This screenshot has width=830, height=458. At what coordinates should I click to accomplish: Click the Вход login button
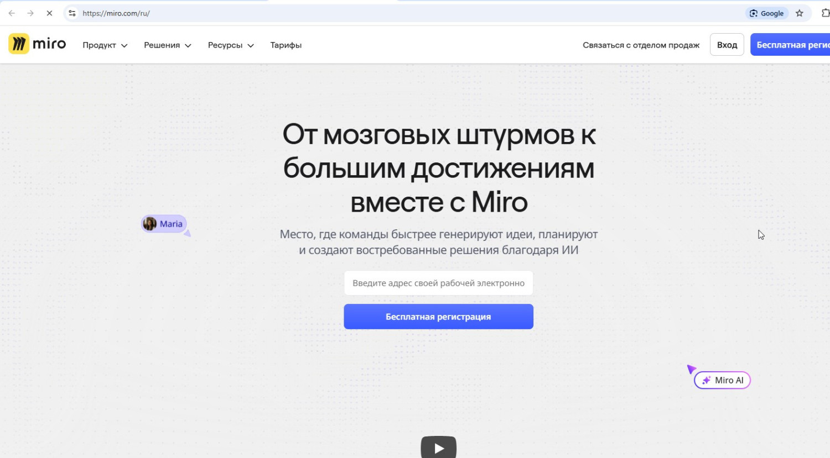click(727, 45)
